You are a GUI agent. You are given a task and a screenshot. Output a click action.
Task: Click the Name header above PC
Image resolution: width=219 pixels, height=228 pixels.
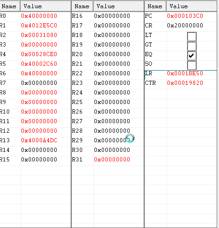click(155, 6)
